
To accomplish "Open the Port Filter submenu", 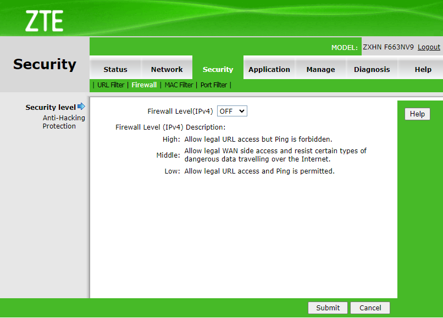I will pyautogui.click(x=213, y=85).
